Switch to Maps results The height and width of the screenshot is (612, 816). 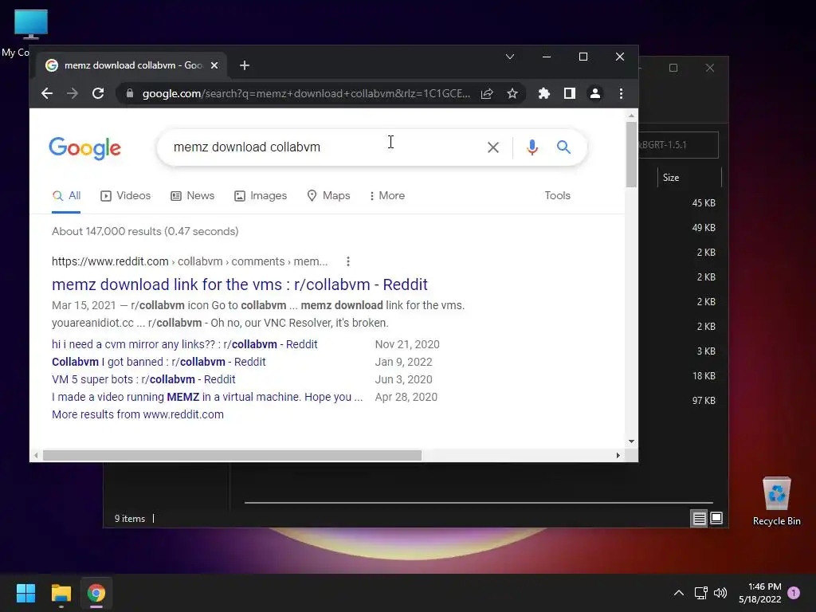click(329, 196)
